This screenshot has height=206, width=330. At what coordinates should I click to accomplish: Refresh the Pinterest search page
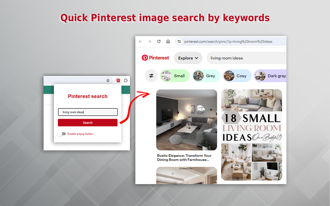click(159, 41)
